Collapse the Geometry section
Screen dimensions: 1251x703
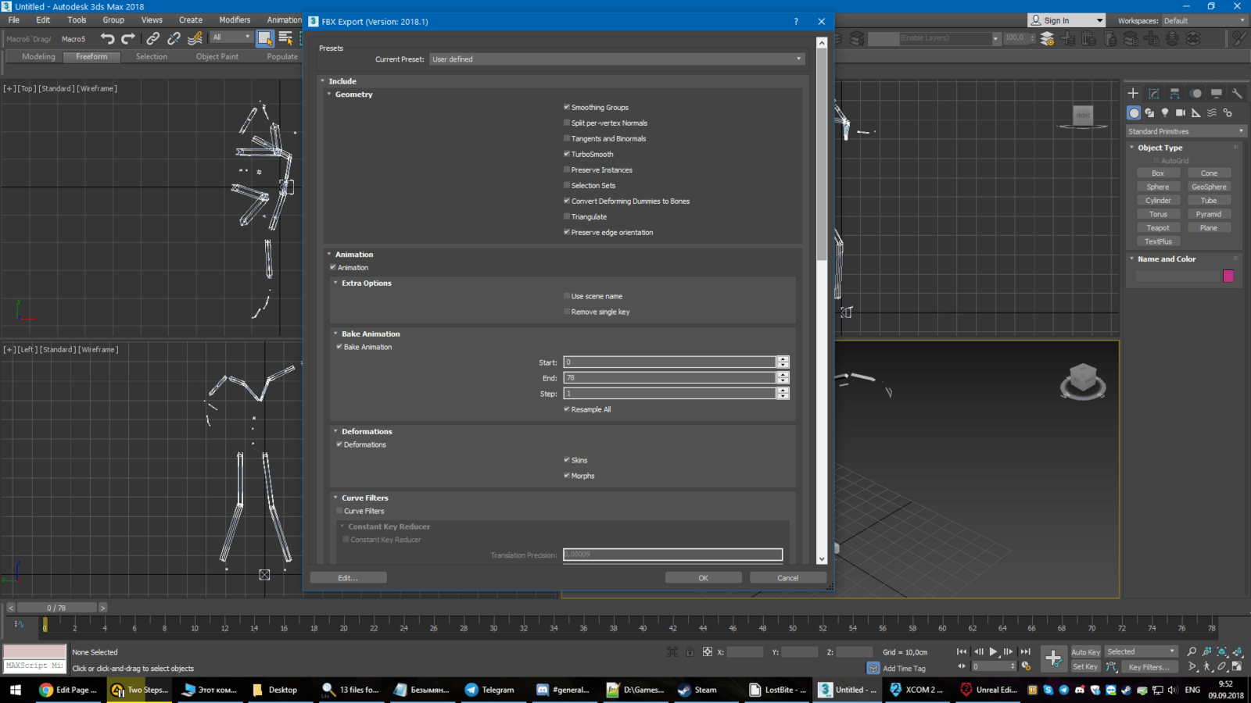[329, 95]
